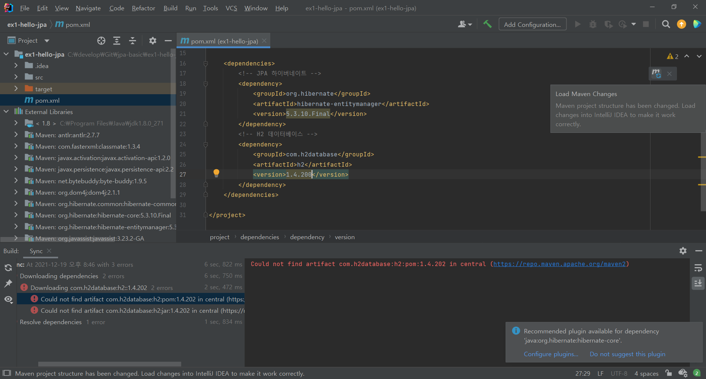Viewport: 706px width, 379px height.
Task: Toggle the eye view filter in Build panel
Action: tap(8, 300)
